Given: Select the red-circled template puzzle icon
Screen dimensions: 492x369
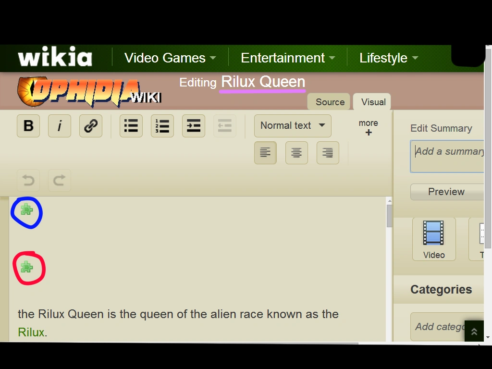Looking at the screenshot, I should [29, 268].
